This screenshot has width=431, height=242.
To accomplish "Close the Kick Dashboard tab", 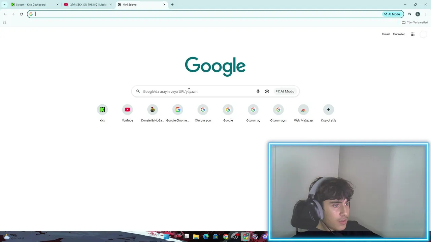I will click(57, 5).
